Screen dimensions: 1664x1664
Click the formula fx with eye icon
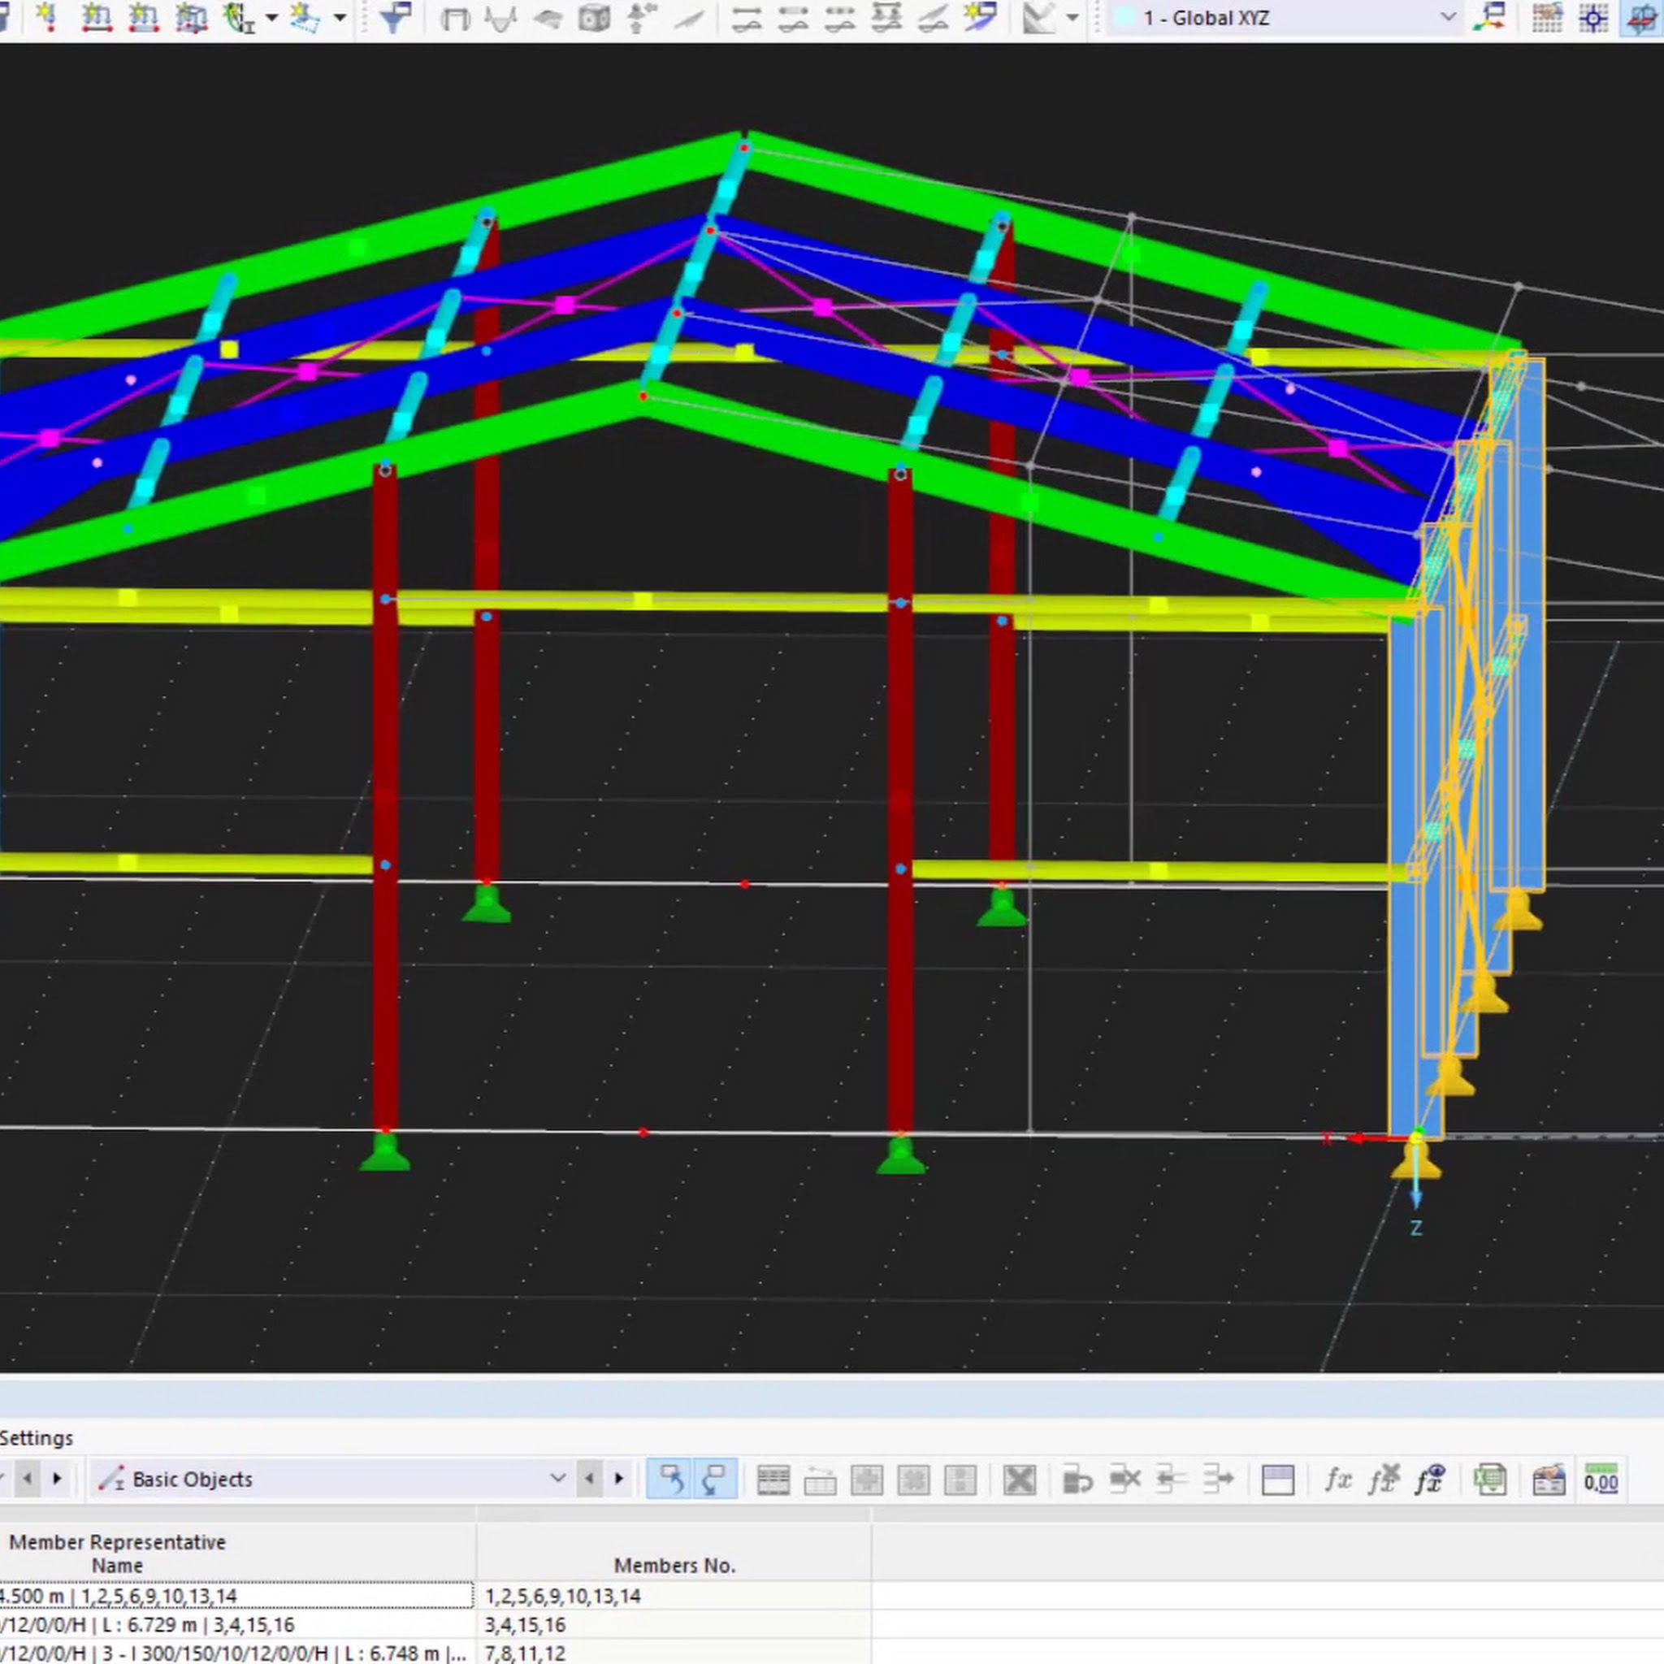pyautogui.click(x=1430, y=1480)
